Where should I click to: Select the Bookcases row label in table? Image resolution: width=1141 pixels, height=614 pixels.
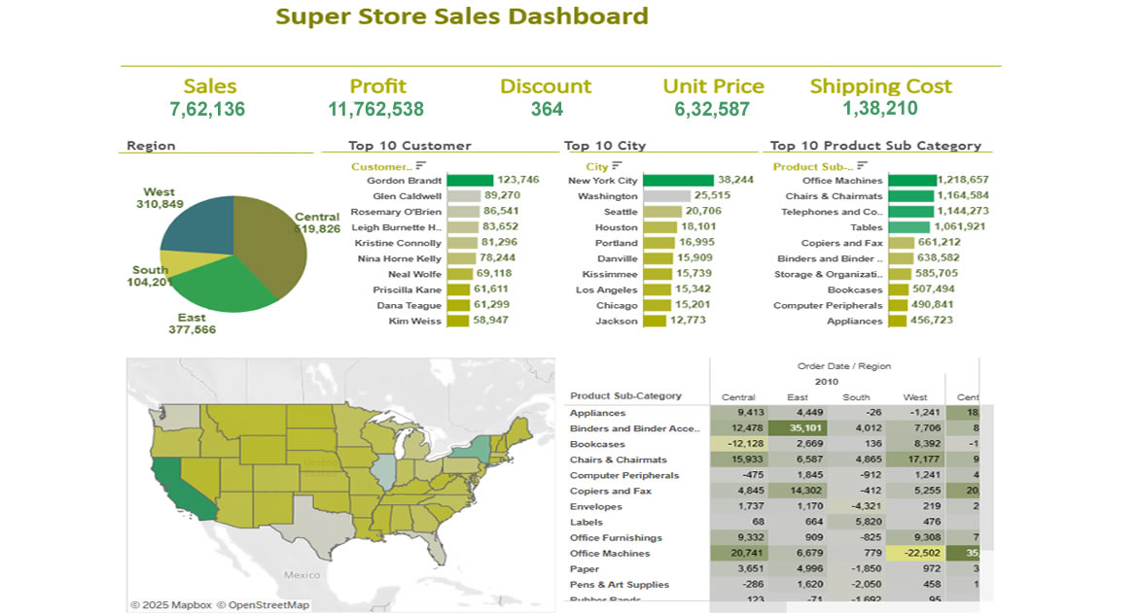pyautogui.click(x=597, y=444)
